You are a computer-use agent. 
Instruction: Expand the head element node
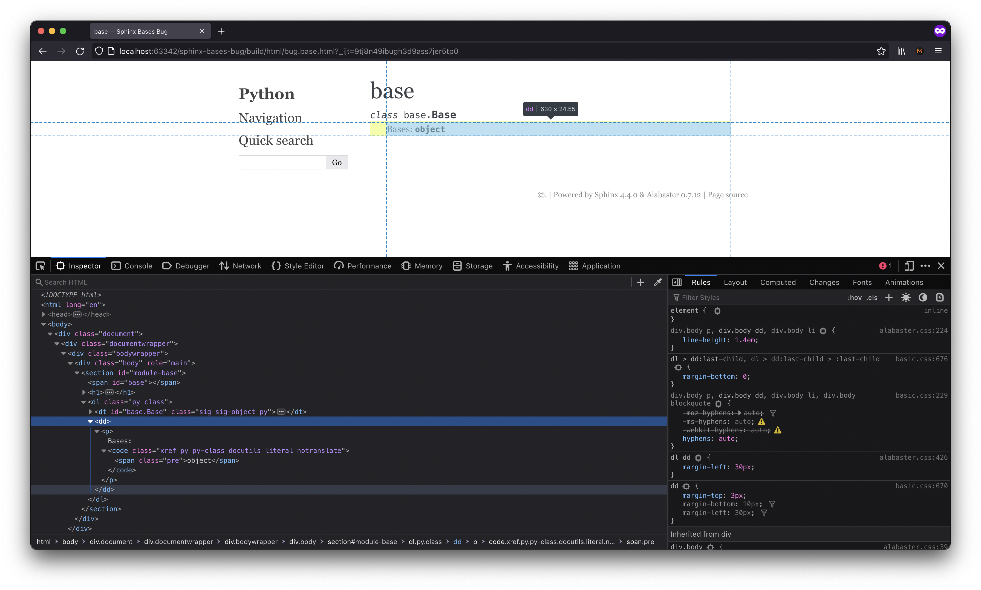coord(44,314)
